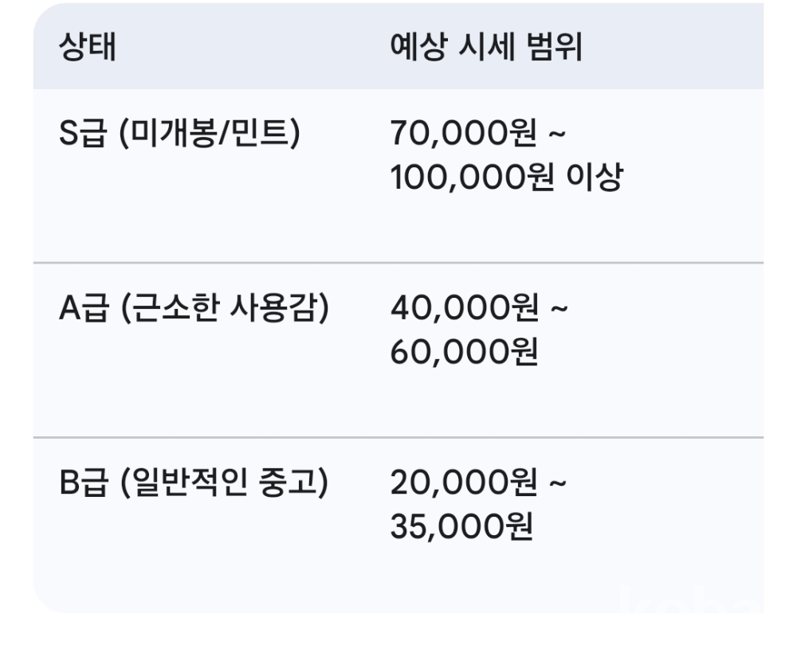The height and width of the screenshot is (645, 797).
Task: Select the 35,000원 upper price
Action: [462, 527]
